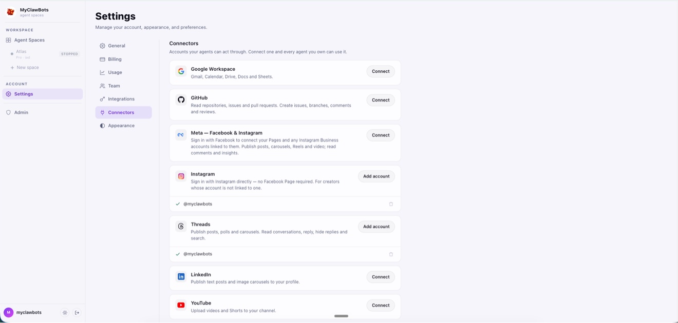This screenshot has height=323, width=678.
Task: Connect GitHub account
Action: tap(381, 100)
